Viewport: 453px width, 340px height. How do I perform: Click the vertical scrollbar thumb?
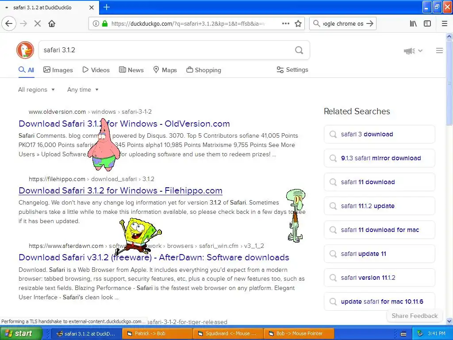(x=449, y=82)
